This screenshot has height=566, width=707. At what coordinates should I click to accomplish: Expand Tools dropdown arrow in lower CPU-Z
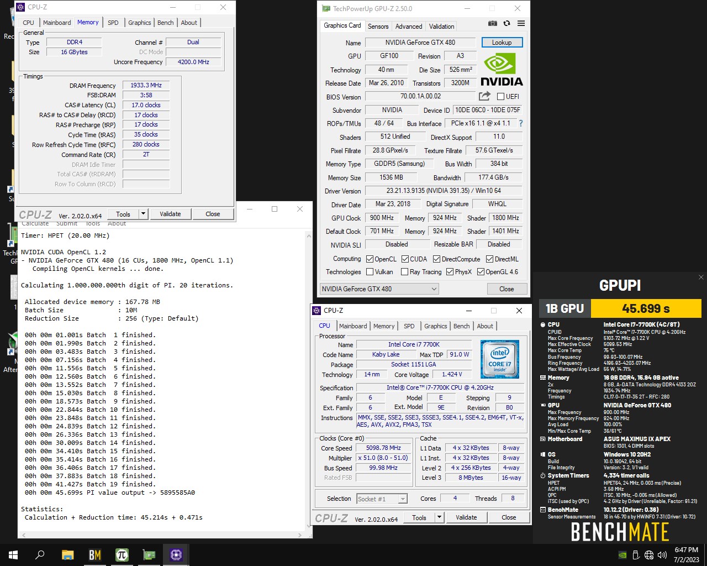pos(439,517)
